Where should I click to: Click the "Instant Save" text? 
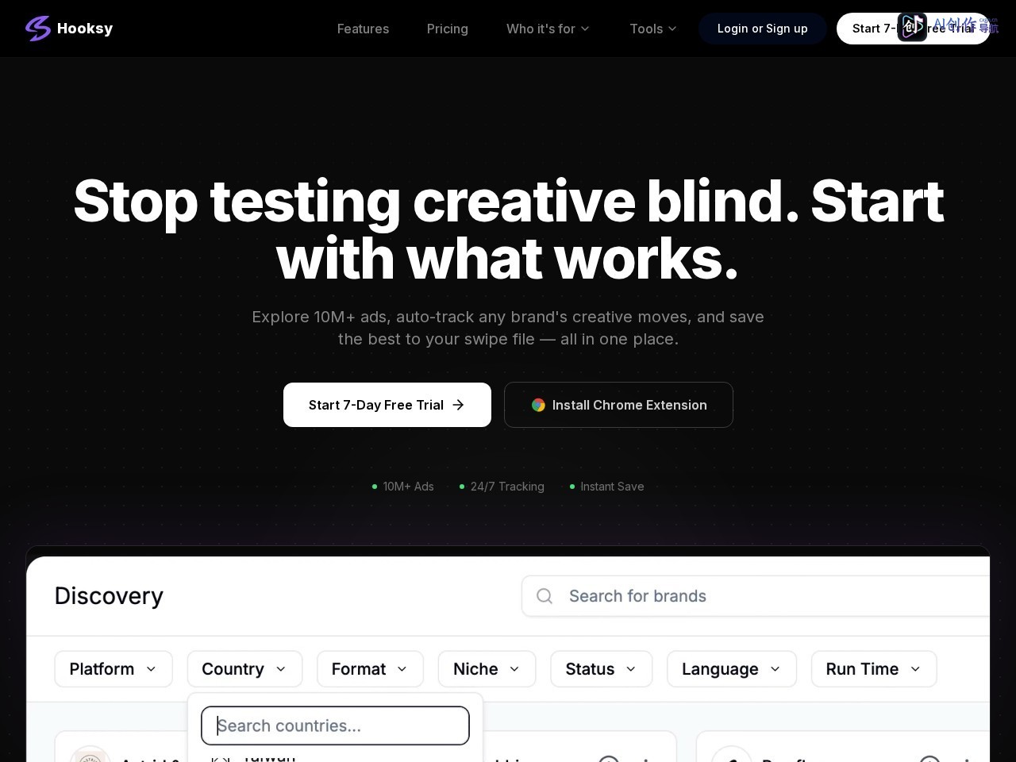pyautogui.click(x=612, y=487)
